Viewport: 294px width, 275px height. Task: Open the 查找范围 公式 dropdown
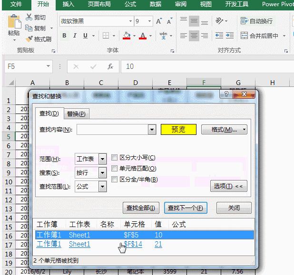pos(102,187)
